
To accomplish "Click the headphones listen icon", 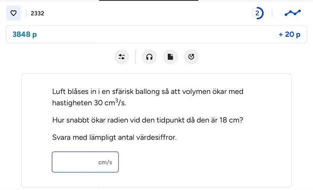I will (x=149, y=57).
